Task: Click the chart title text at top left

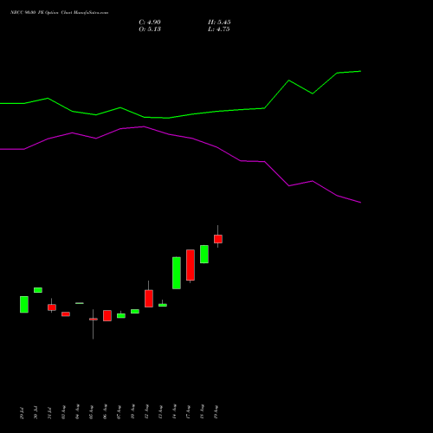Action: pos(60,13)
